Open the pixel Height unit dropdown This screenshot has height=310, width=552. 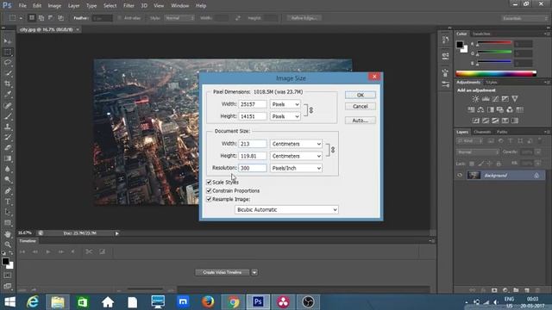pyautogui.click(x=285, y=116)
